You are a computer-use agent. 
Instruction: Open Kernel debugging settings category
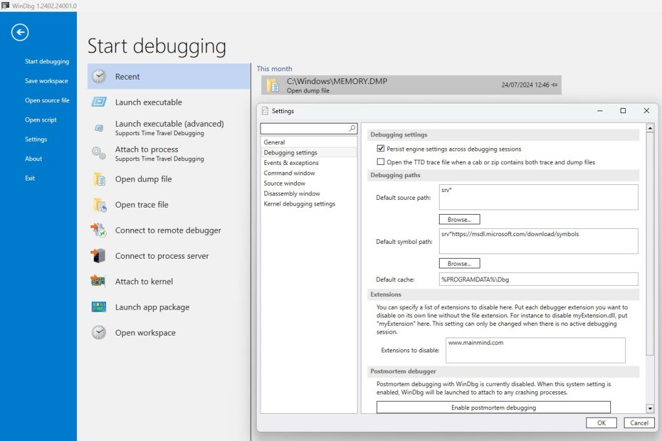coord(308,204)
